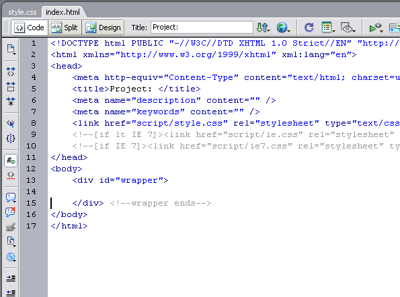The image size is (400, 297).
Task: Apply Comment to selection
Action: coord(11,198)
